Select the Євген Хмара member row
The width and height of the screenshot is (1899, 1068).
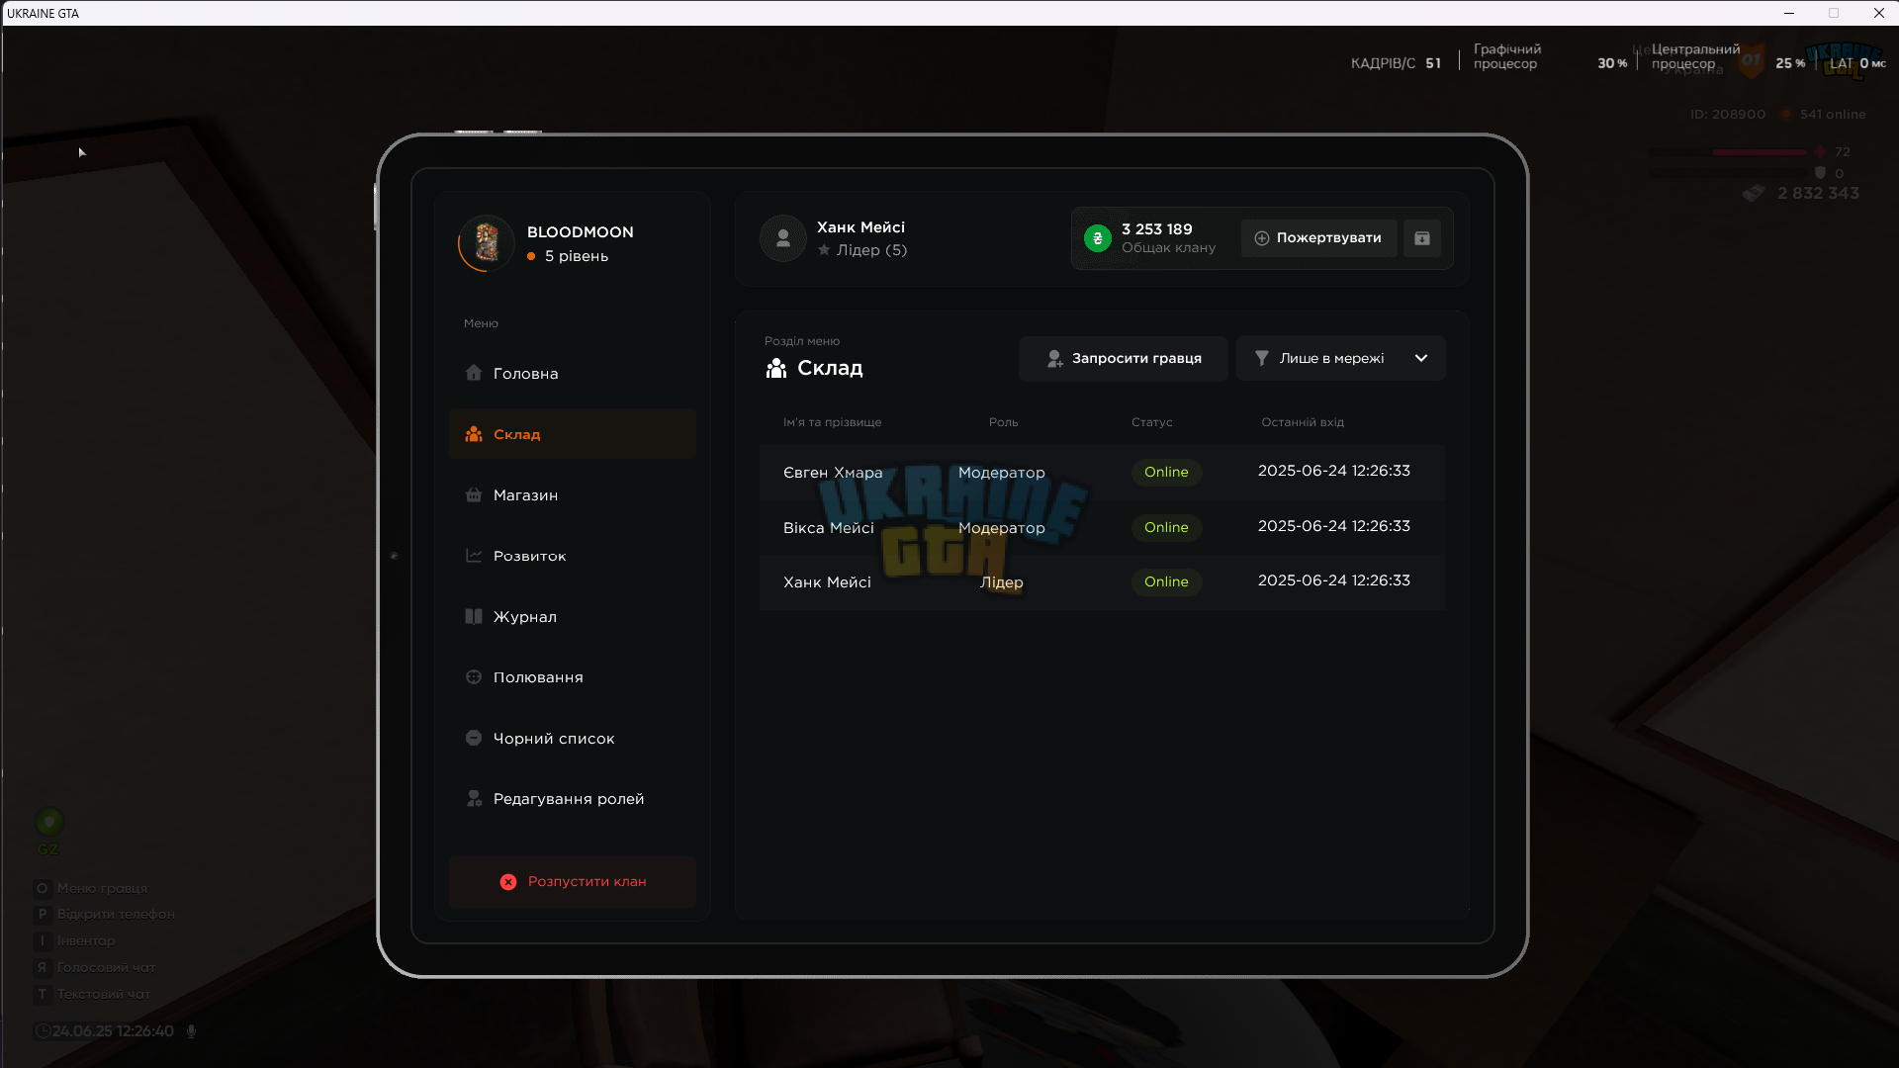1102,472
